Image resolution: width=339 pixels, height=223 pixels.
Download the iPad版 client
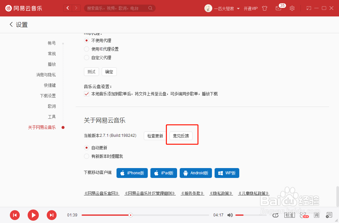(164, 173)
